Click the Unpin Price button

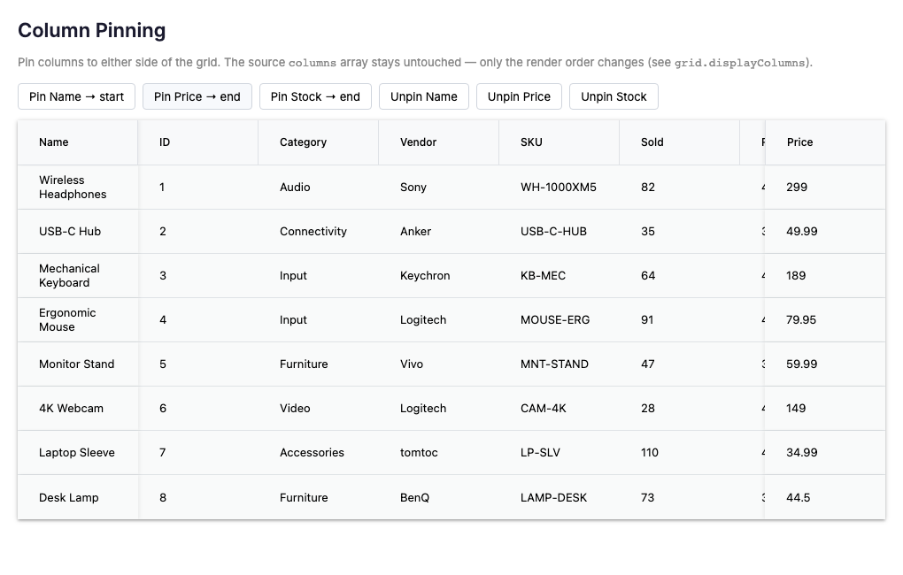[519, 96]
